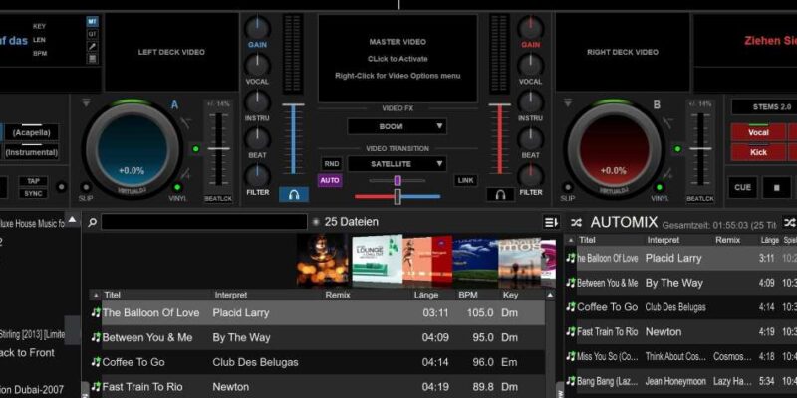Image resolution: width=797 pixels, height=398 pixels.
Task: Open the STEMS 2.0 pad selector
Action: 771,107
